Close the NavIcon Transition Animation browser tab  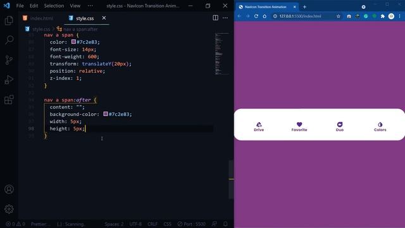click(294, 7)
